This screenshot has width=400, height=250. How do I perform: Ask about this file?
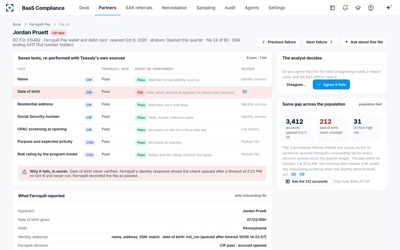point(364,42)
